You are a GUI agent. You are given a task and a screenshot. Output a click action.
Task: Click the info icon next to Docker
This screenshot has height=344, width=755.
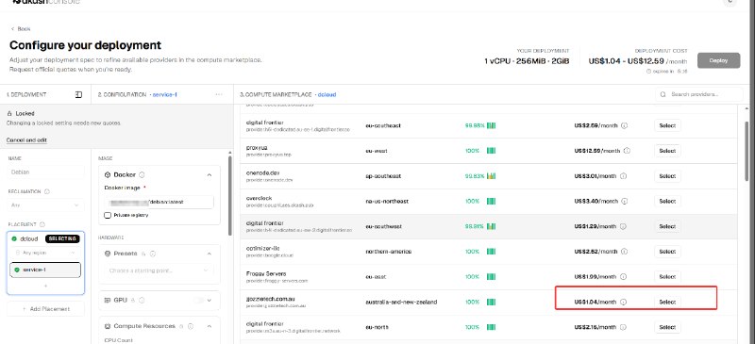point(142,174)
